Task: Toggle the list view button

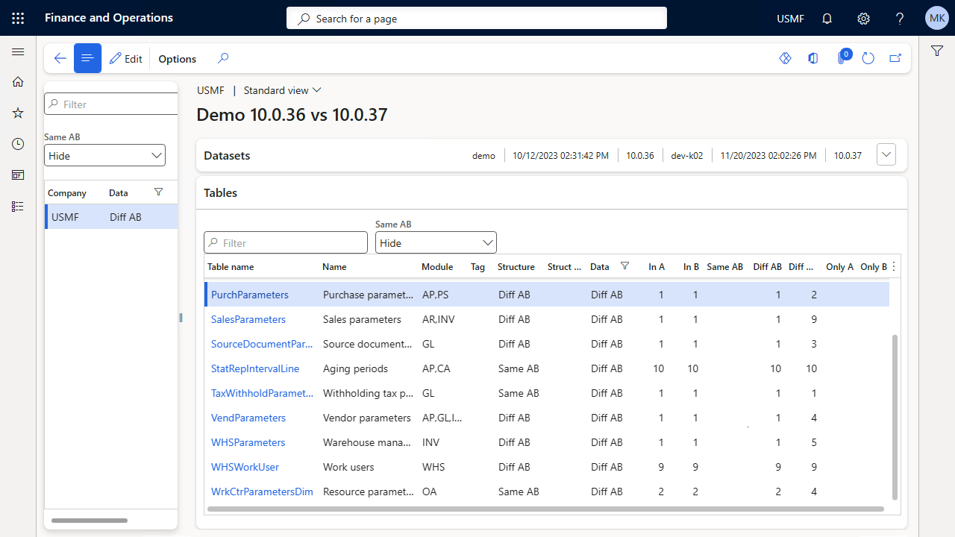Action: pos(87,58)
